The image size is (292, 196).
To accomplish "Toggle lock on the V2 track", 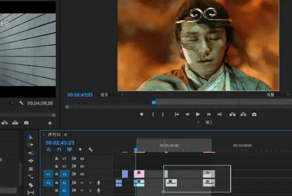I will coord(57,166).
